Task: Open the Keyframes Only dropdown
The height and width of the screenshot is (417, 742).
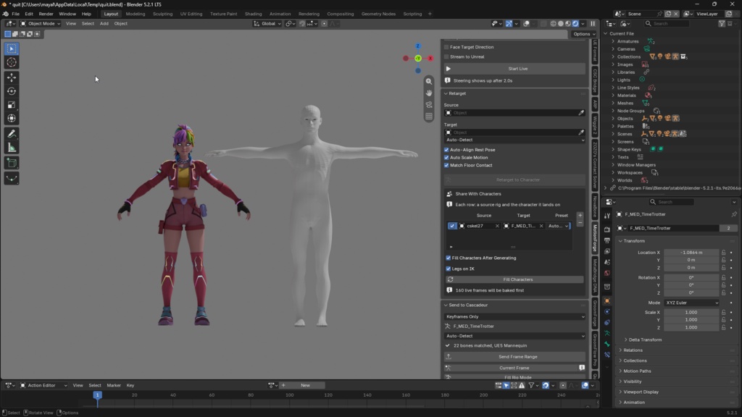Action: [515, 317]
